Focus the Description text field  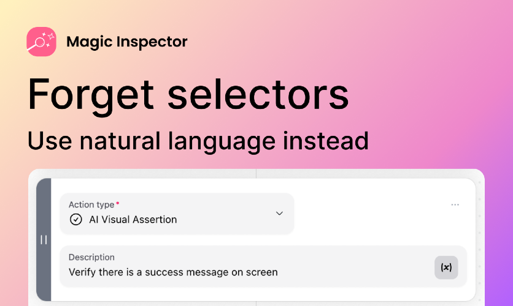[x=263, y=266]
